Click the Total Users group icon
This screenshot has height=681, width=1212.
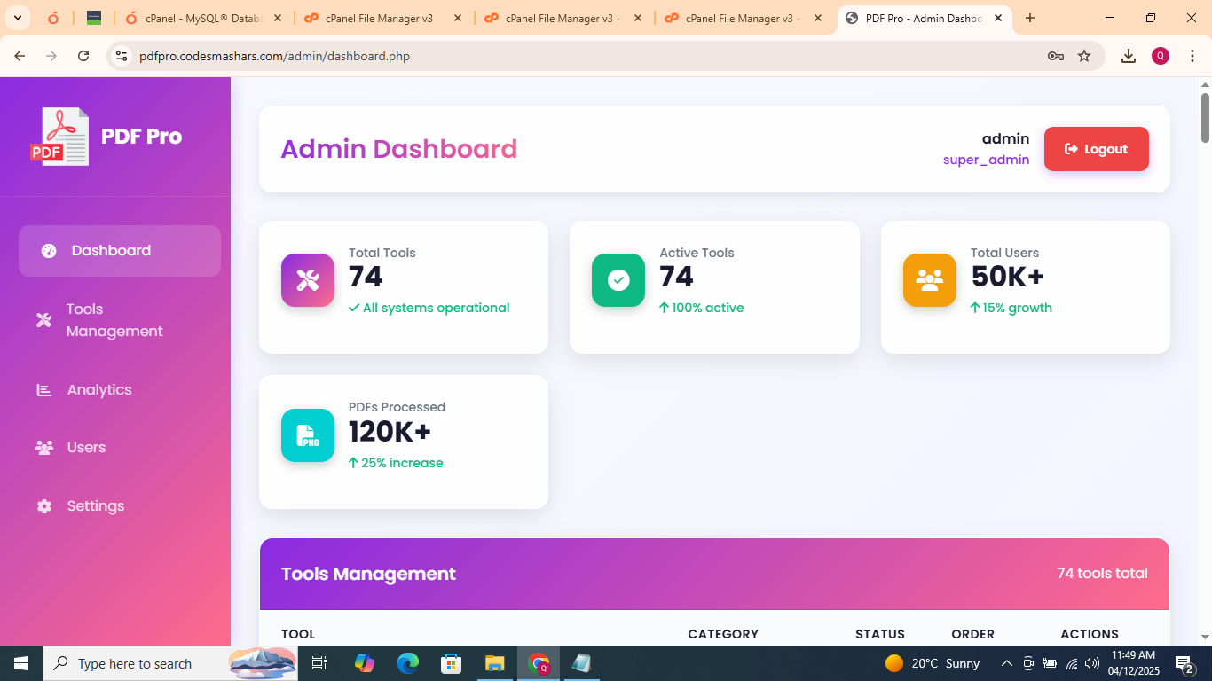[929, 279]
